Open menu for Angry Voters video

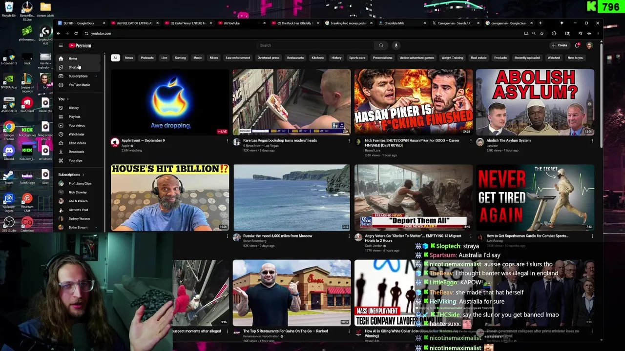[x=471, y=236]
